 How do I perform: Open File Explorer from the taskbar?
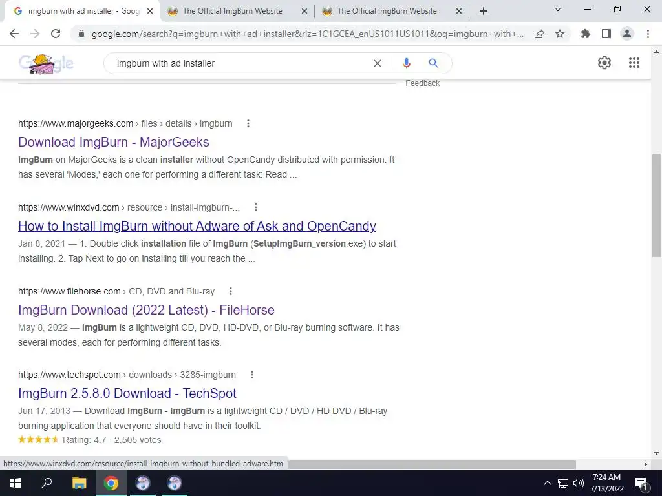pyautogui.click(x=79, y=483)
